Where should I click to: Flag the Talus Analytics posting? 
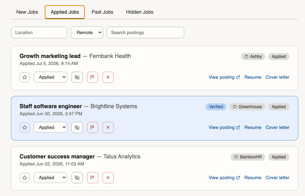pyautogui.click(x=93, y=178)
